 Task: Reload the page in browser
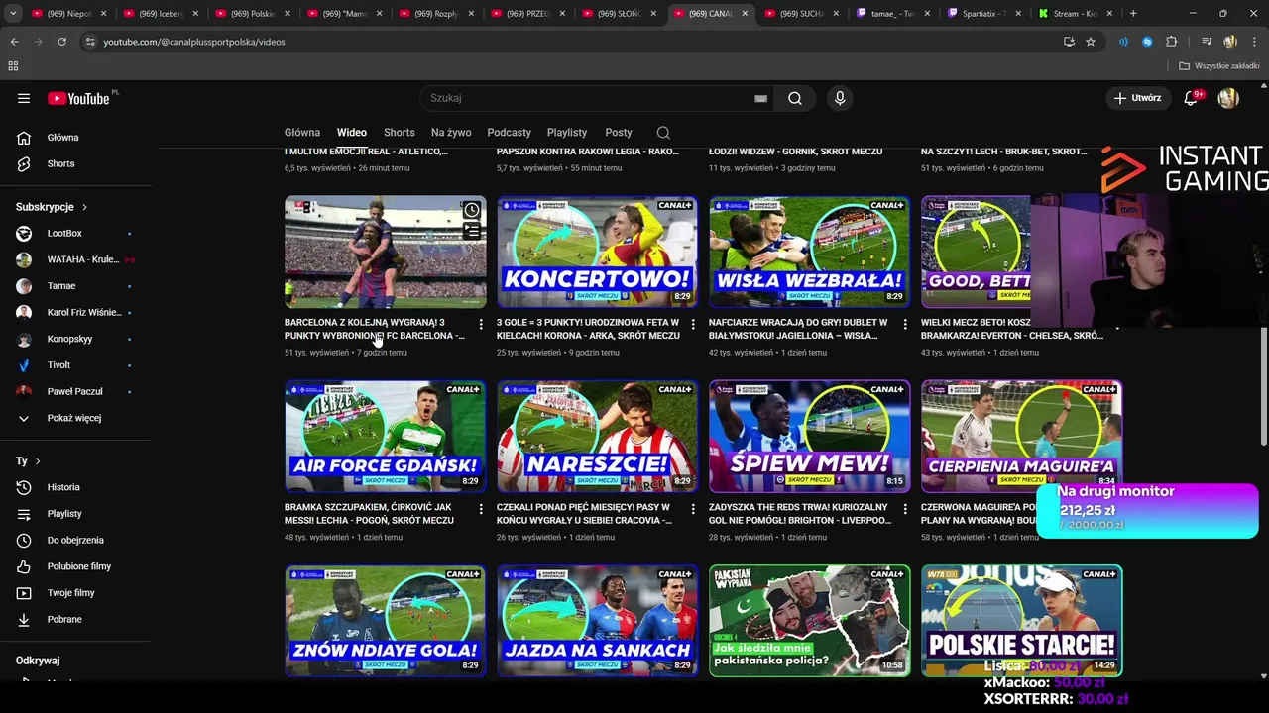(x=61, y=42)
